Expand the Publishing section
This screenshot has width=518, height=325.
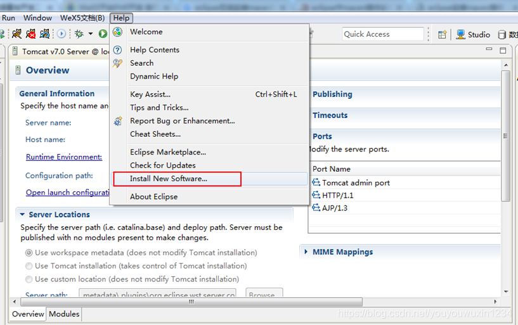click(332, 94)
